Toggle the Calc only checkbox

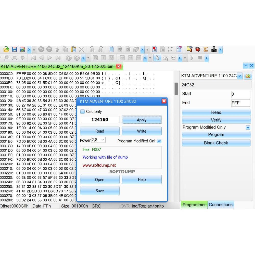click(x=82, y=112)
